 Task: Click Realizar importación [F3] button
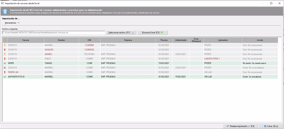[x=240, y=126]
